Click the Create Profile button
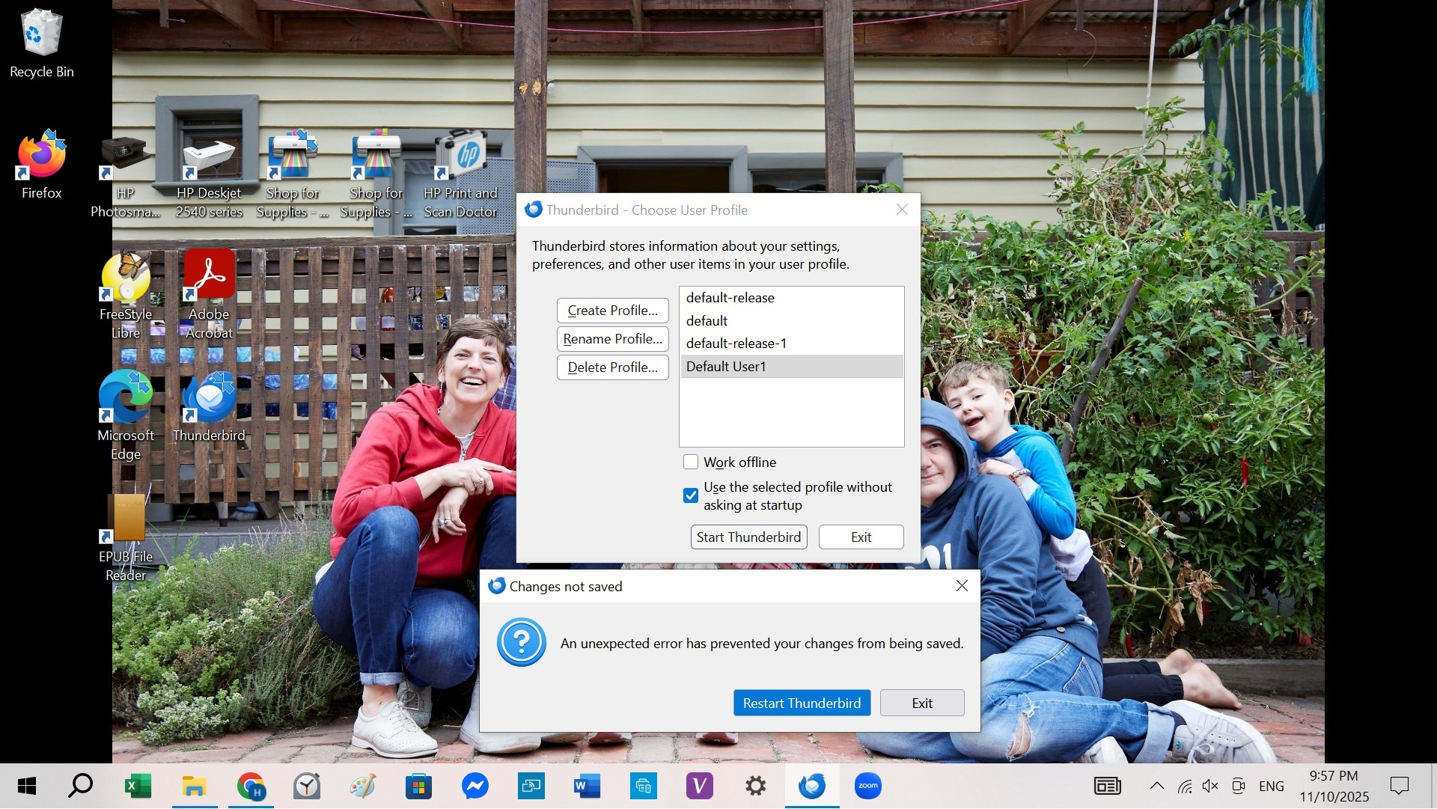1437x809 pixels. click(x=612, y=311)
